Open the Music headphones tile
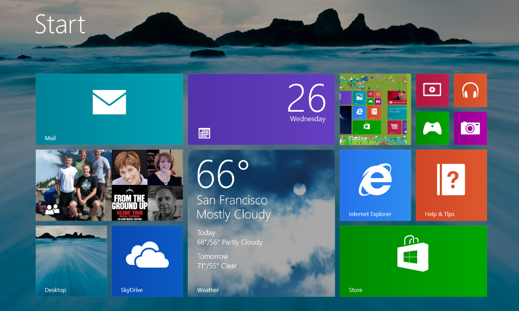Image resolution: width=519 pixels, height=311 pixels. click(x=470, y=90)
